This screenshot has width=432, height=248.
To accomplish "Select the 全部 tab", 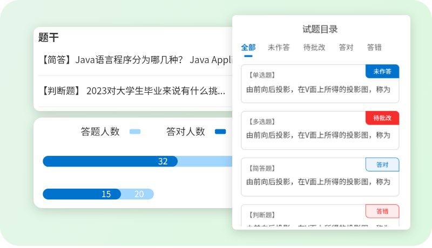I will pyautogui.click(x=248, y=47).
